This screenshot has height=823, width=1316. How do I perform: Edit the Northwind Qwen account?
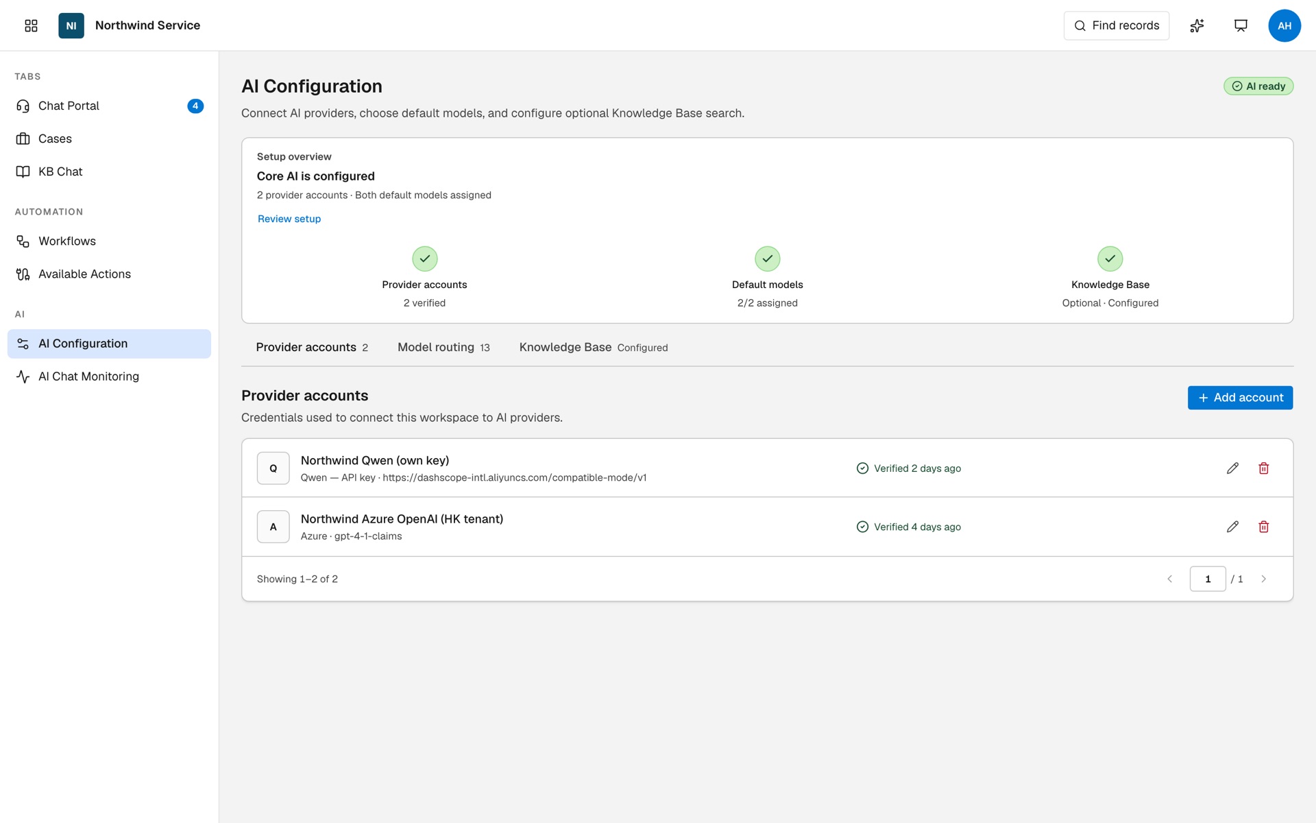tap(1232, 468)
